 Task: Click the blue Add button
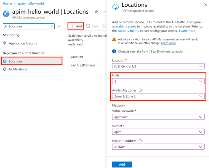[x=122, y=164]
